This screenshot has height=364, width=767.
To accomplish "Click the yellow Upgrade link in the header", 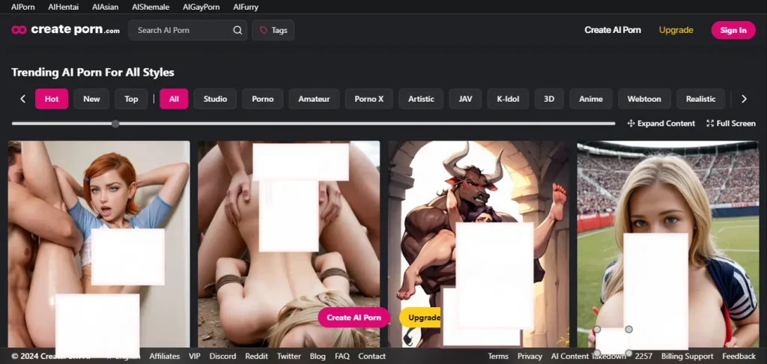I will pos(676,30).
